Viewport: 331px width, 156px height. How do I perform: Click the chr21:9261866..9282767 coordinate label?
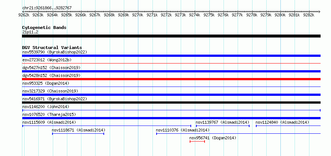coord(47,8)
